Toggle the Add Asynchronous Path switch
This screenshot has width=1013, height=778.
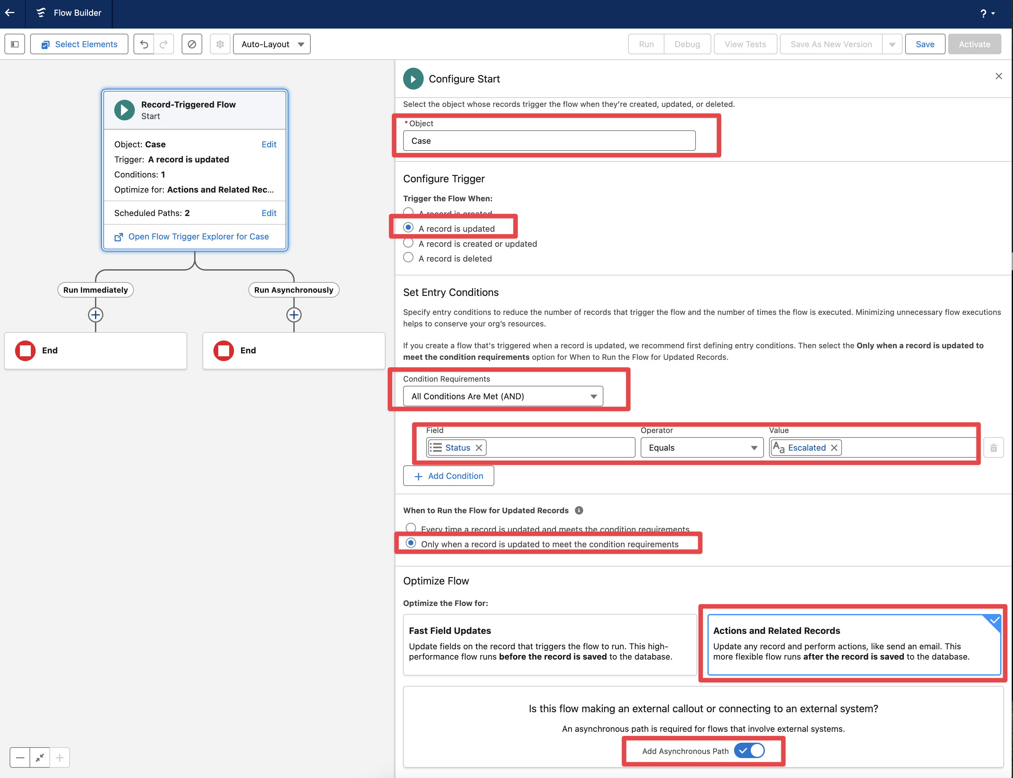point(749,751)
